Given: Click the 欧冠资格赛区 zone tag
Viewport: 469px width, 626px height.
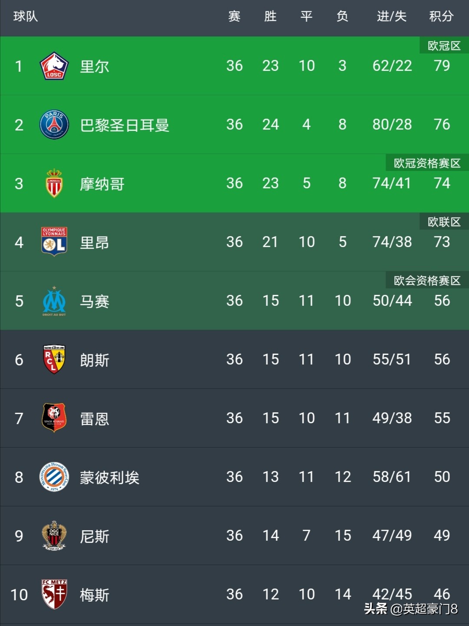Looking at the screenshot, I should [x=427, y=163].
